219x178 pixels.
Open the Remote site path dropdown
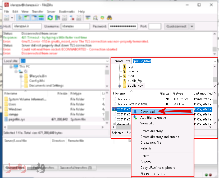coord(215,61)
